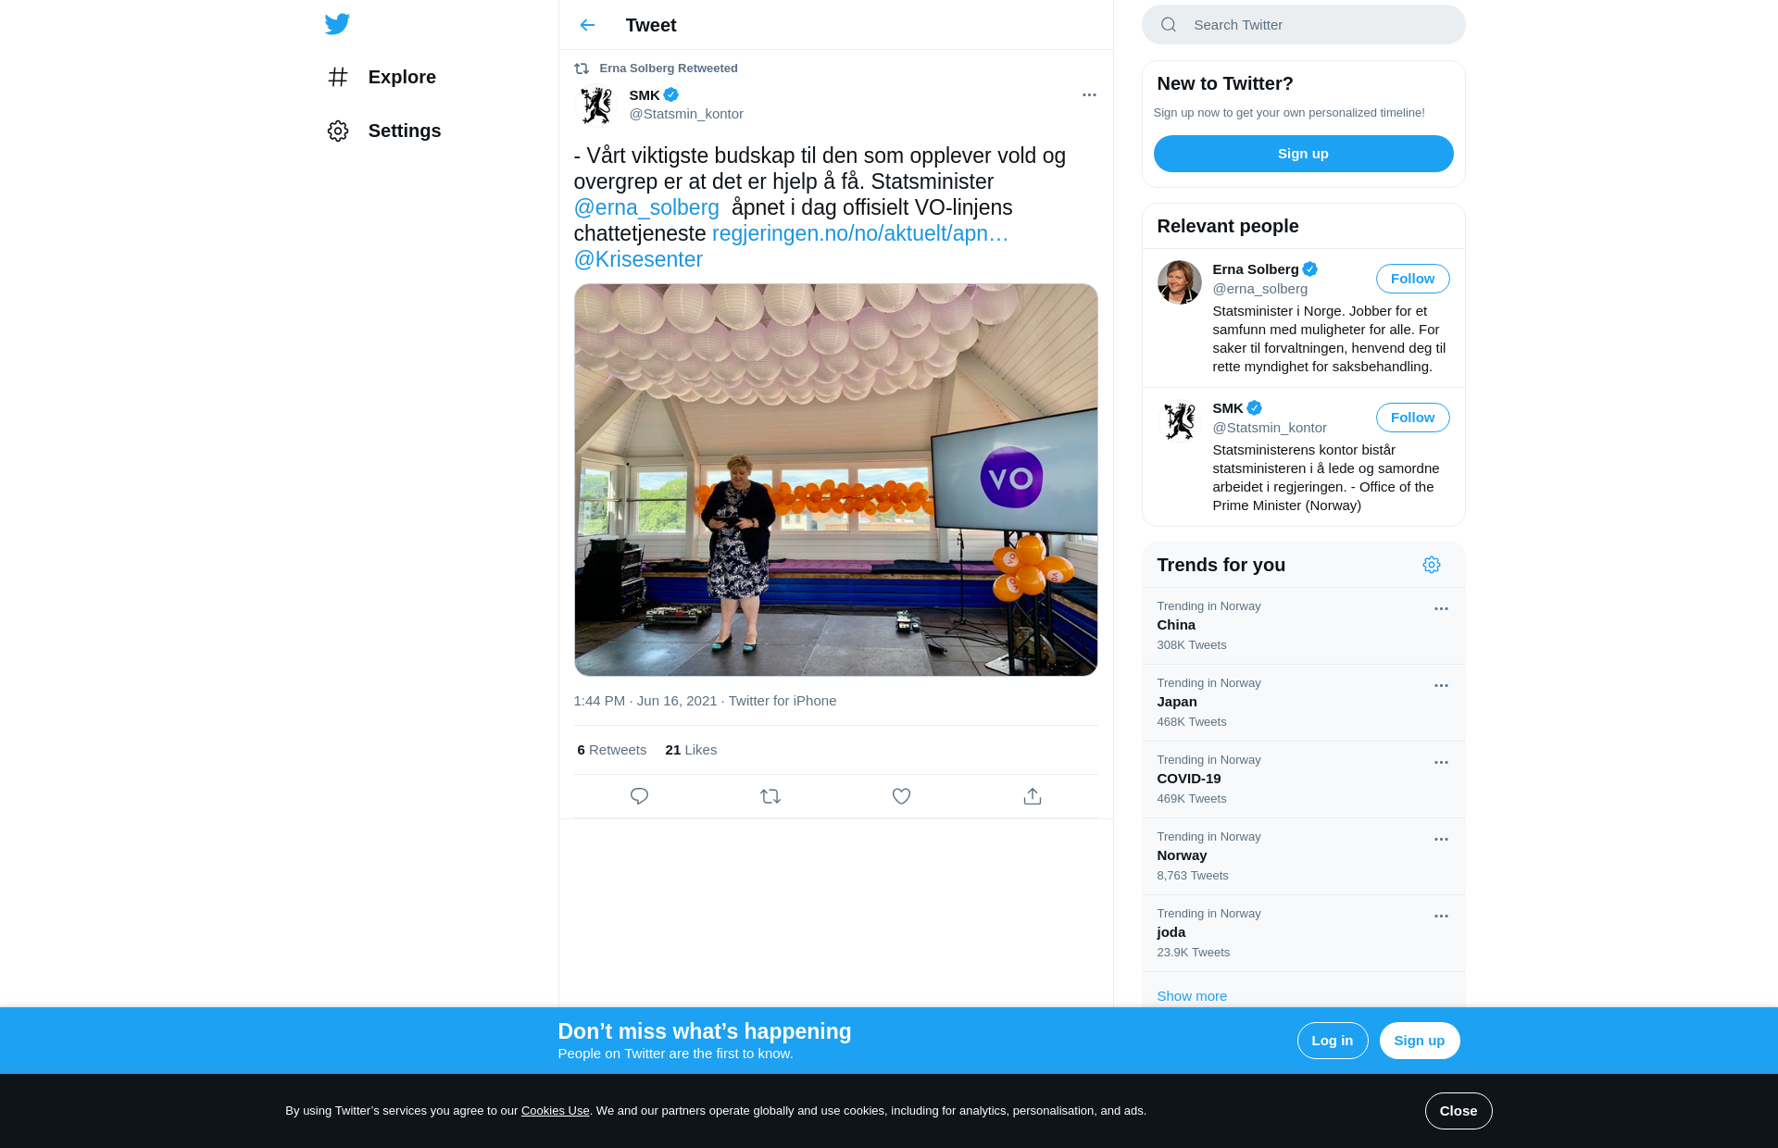Open more options for Japan trend

1441,685
